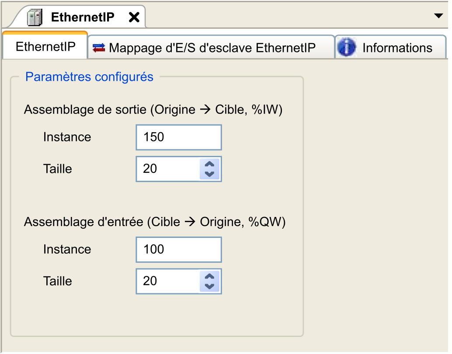
Task: Open the Informations tab
Action: [x=391, y=48]
